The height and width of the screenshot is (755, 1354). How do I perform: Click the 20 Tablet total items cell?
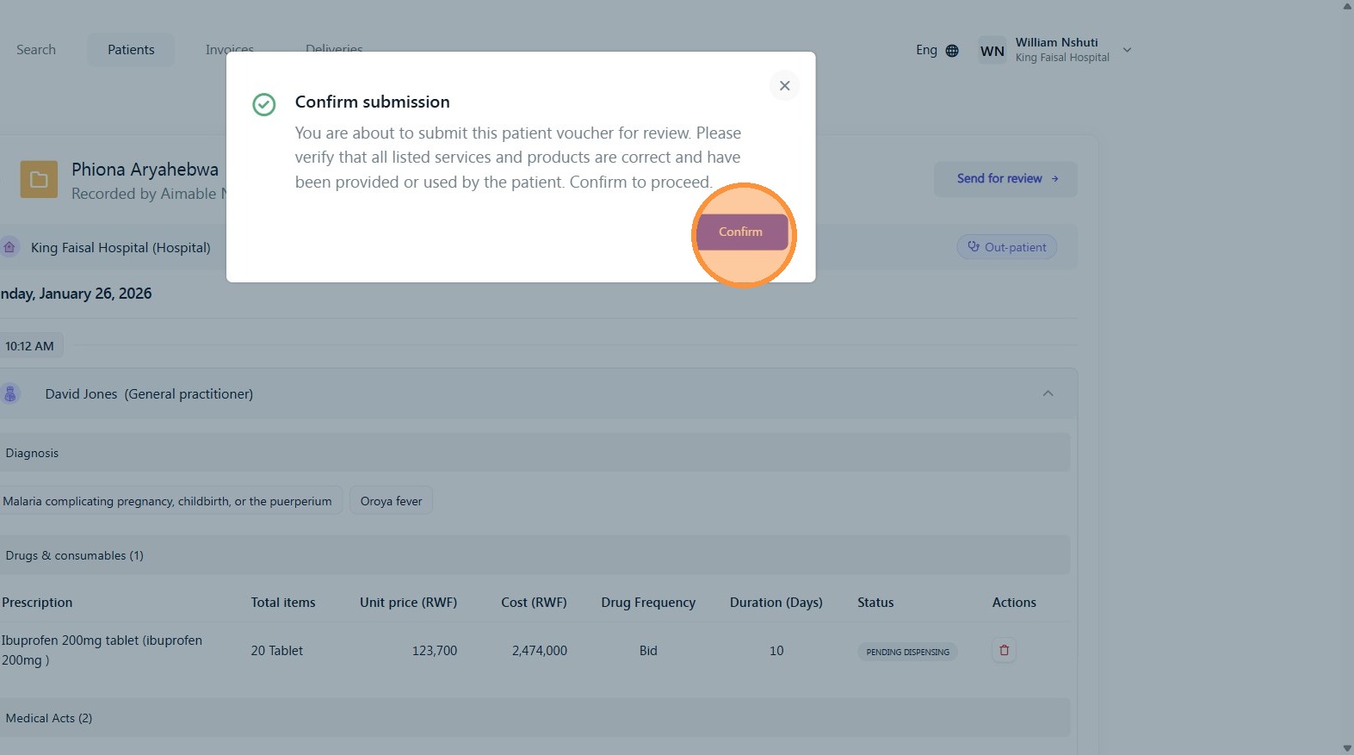277,651
